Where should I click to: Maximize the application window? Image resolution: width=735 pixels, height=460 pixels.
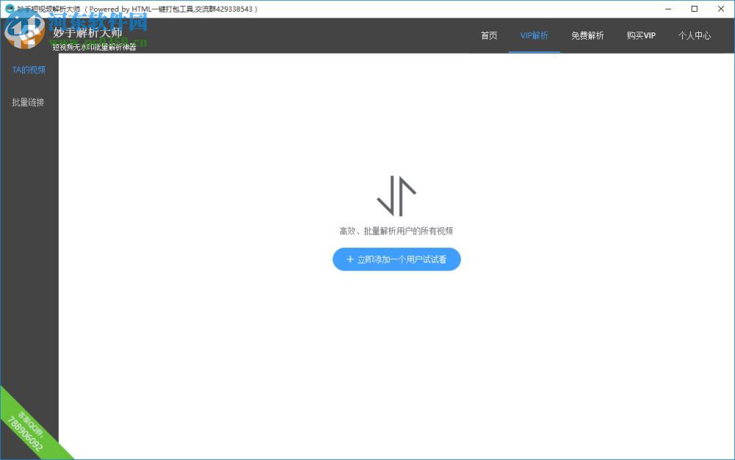(695, 9)
